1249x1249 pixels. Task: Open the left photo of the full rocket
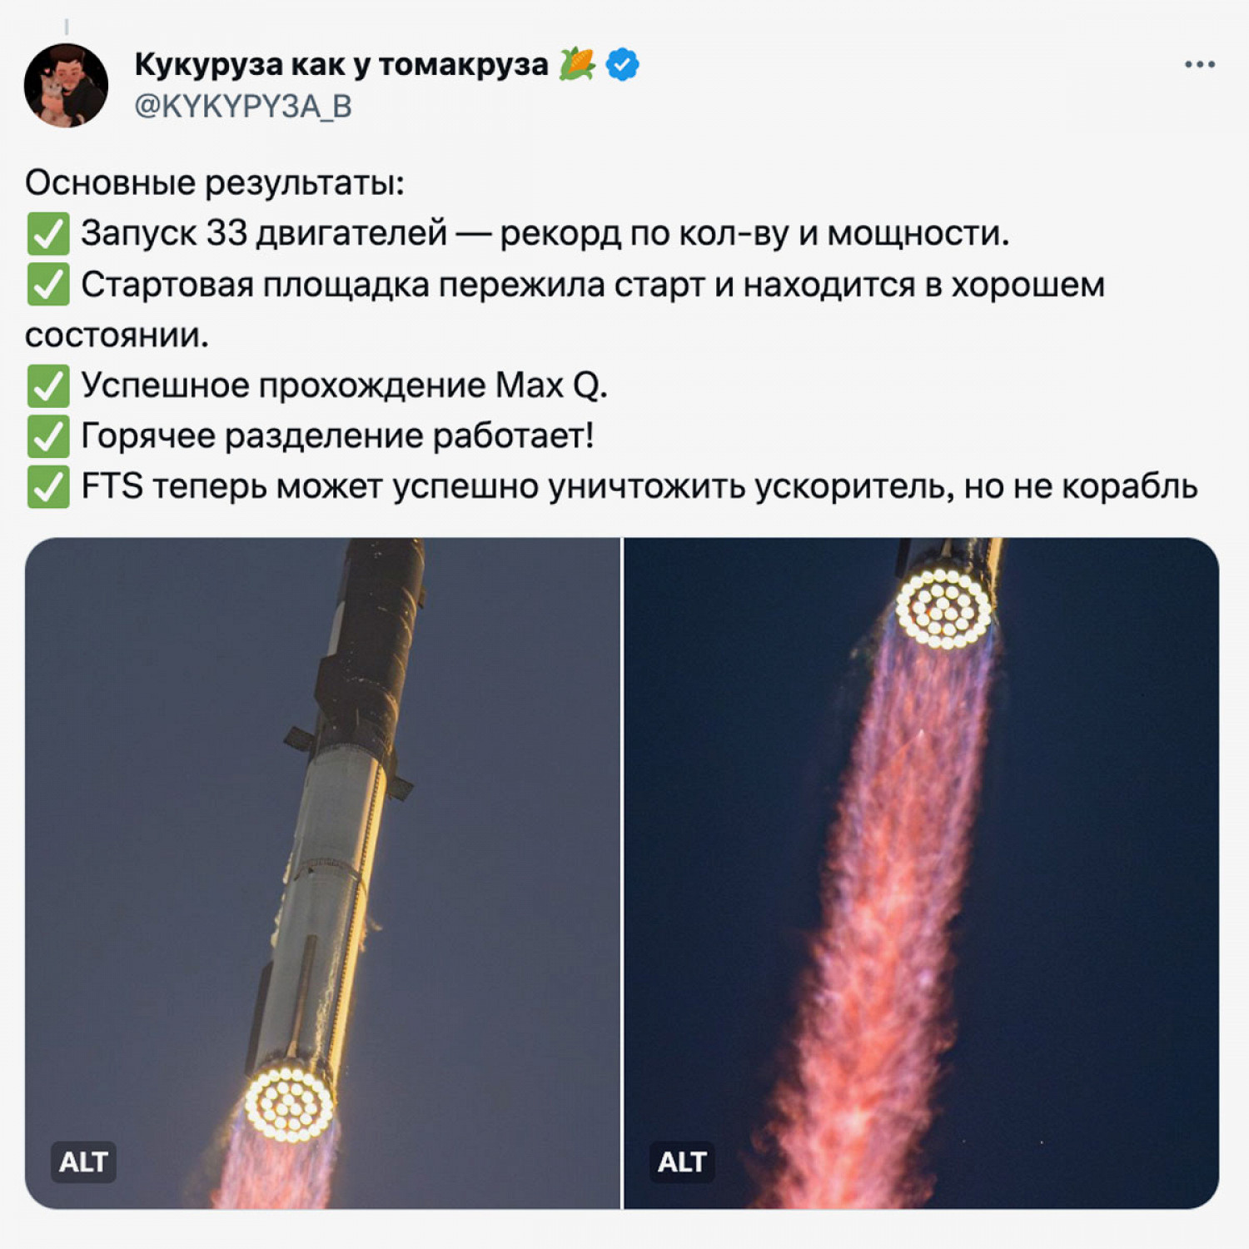[323, 873]
